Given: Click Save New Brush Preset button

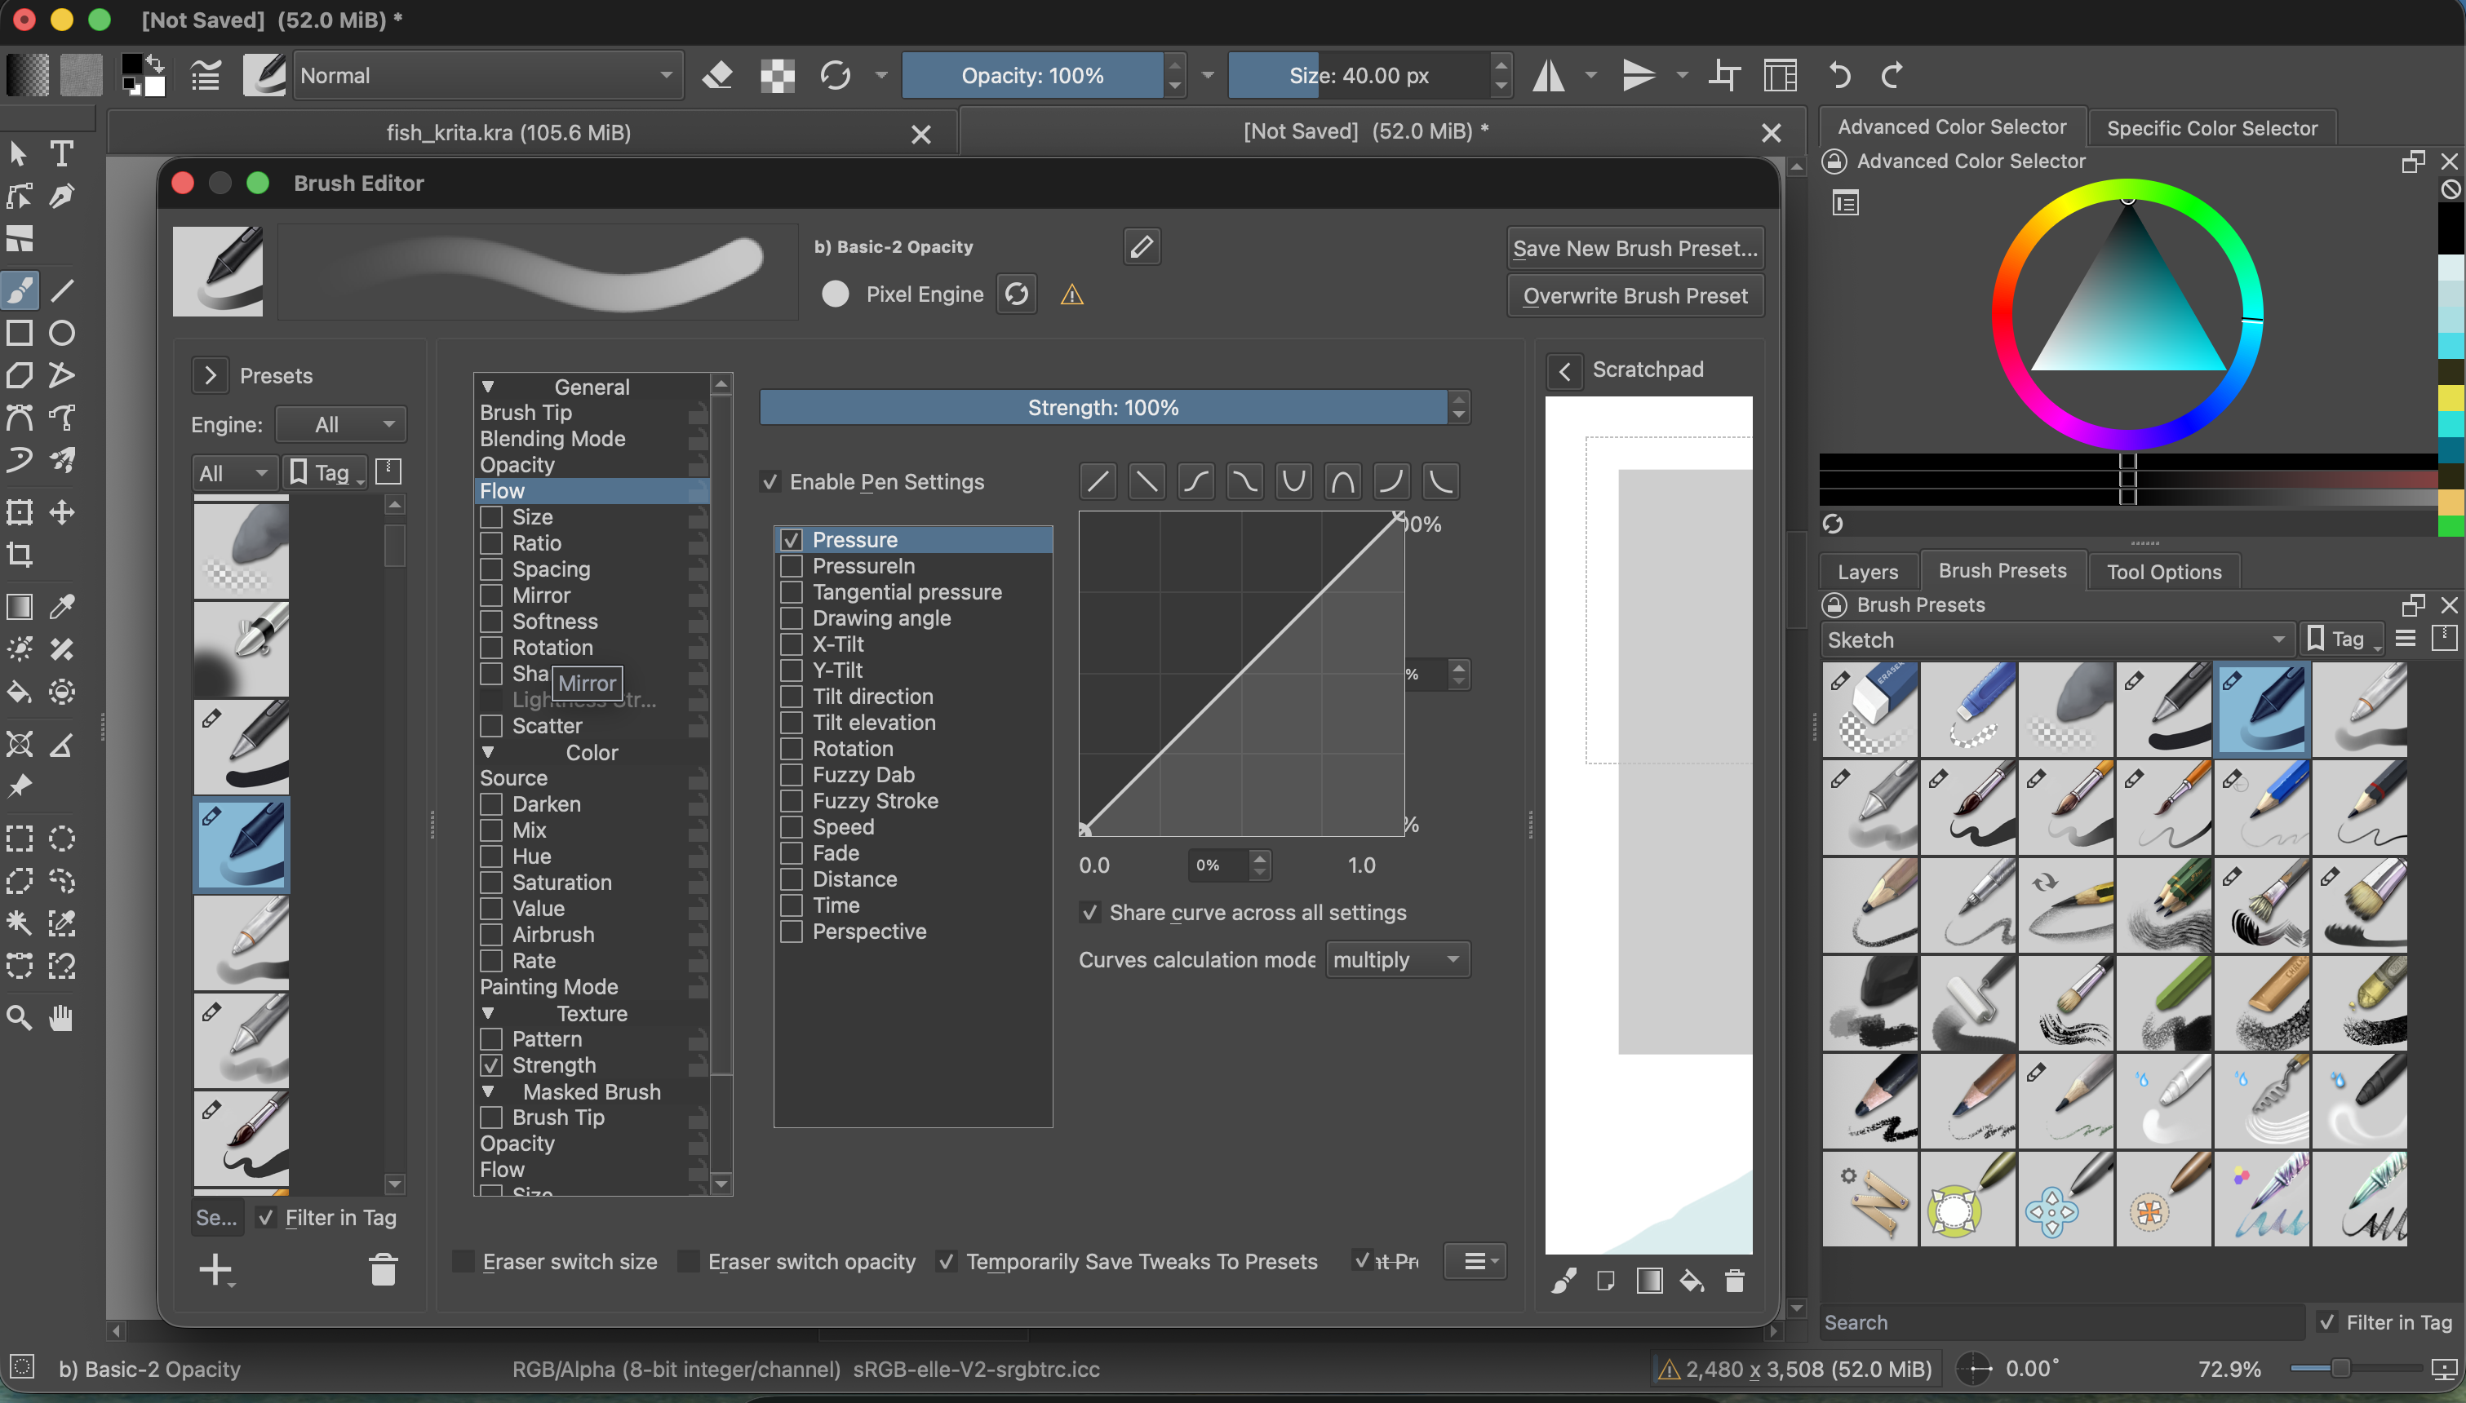Looking at the screenshot, I should (x=1635, y=249).
